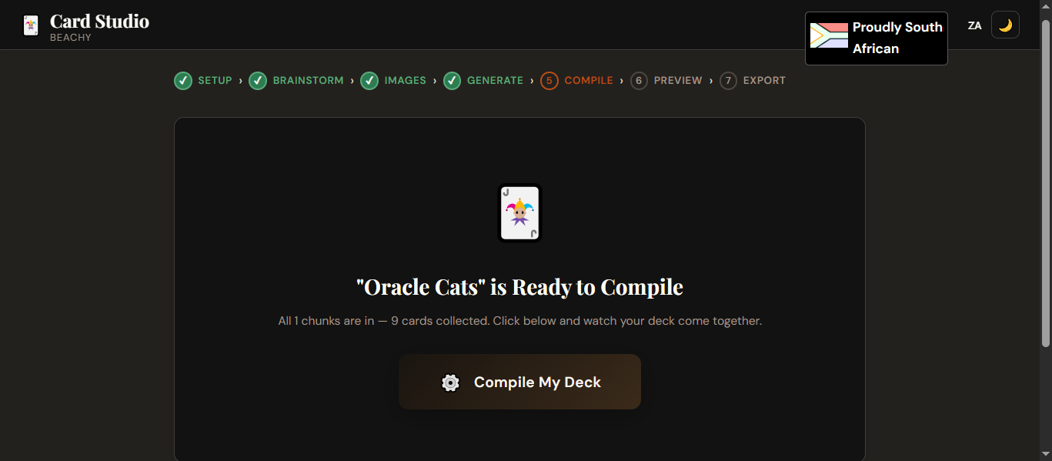Screen dimensions: 1052x461
Task: Click the large joker card illustration
Action: coord(519,213)
